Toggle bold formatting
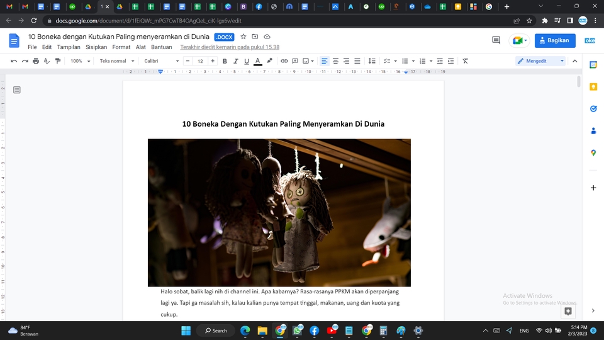Viewport: 604px width, 340px height. (x=225, y=61)
